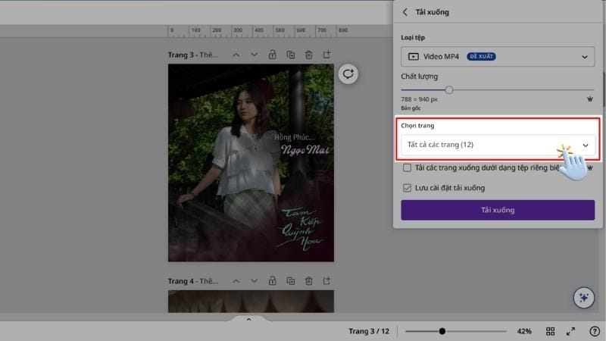This screenshot has width=606, height=341.
Task: Click the add comment bubble icon
Action: point(348,74)
